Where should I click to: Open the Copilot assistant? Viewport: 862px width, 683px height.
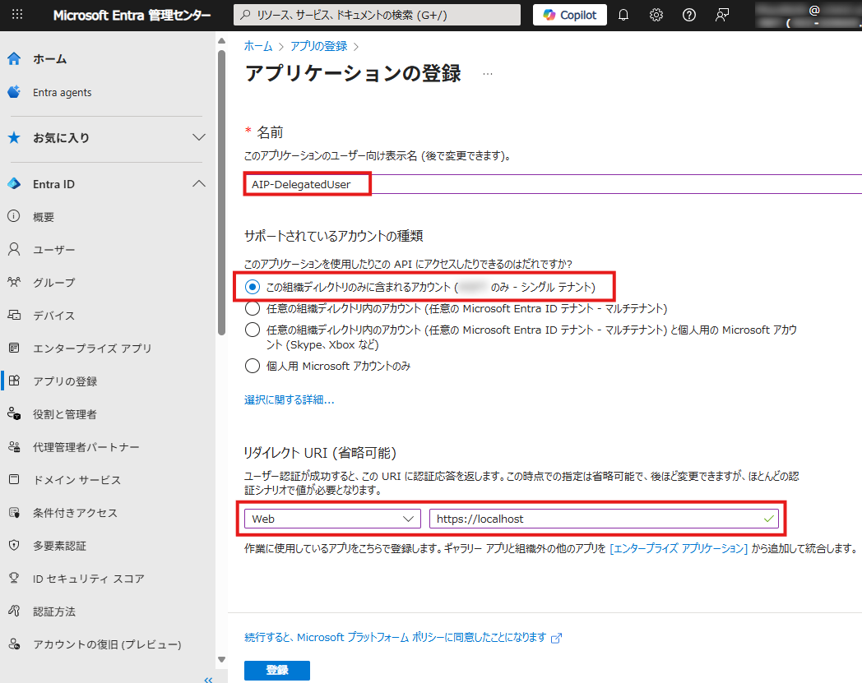coord(569,15)
